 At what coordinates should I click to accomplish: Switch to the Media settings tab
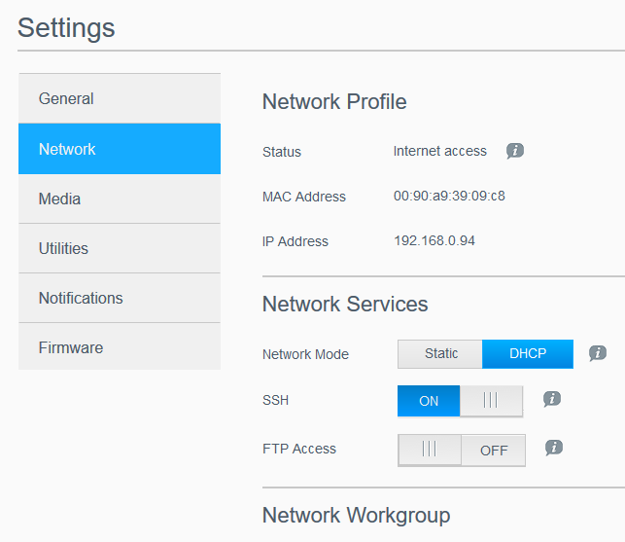point(120,199)
